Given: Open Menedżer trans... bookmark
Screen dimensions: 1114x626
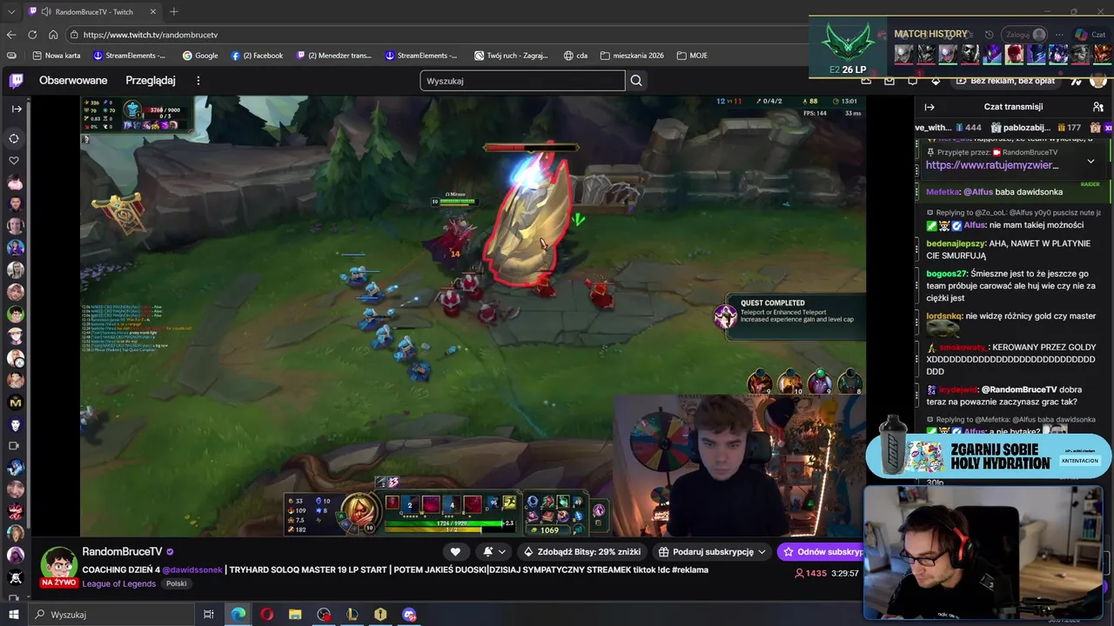Looking at the screenshot, I should [x=334, y=56].
